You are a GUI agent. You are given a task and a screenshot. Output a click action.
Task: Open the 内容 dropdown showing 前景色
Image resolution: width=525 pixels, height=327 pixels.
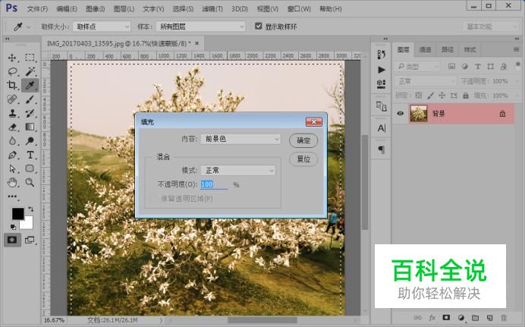[240, 139]
